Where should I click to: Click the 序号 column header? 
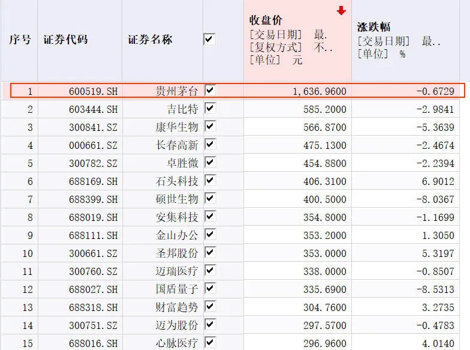(20, 40)
